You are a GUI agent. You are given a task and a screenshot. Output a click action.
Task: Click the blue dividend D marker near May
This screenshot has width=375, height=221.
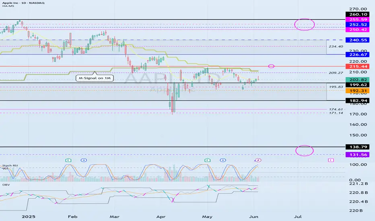click(x=223, y=160)
